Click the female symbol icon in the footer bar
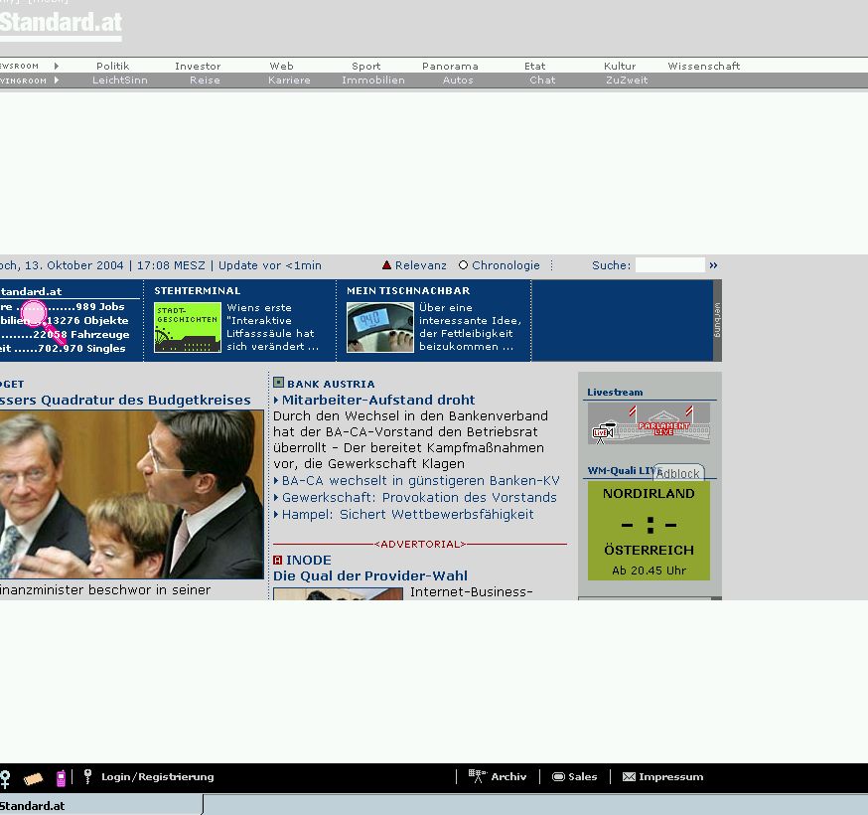 [4, 778]
